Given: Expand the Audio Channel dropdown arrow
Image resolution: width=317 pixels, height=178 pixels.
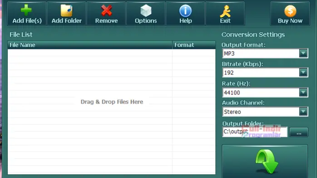Looking at the screenshot, I should coord(303,112).
